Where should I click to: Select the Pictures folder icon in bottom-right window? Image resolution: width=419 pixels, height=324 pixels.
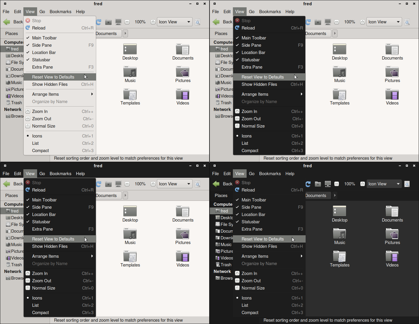point(392,234)
